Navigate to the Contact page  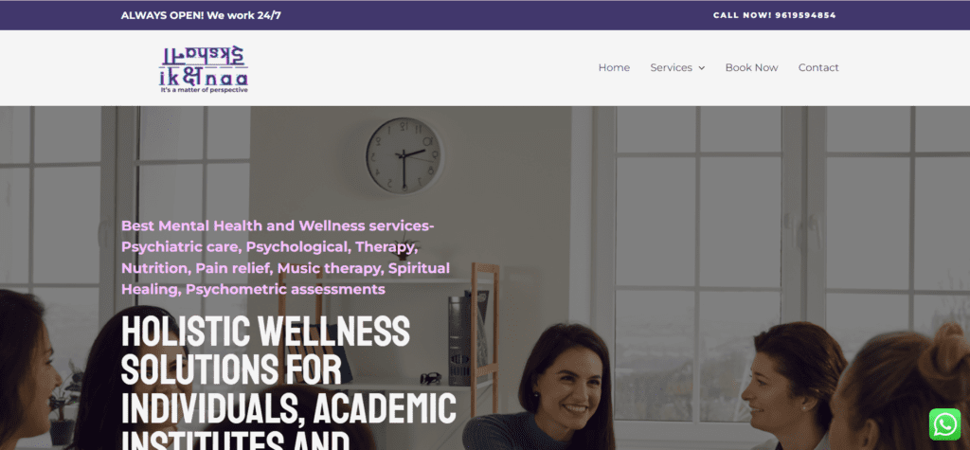point(818,67)
